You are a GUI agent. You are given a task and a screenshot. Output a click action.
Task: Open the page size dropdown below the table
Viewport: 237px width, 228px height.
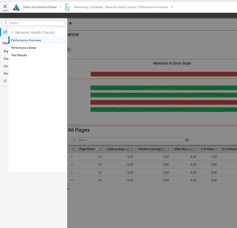pyautogui.click(x=69, y=189)
